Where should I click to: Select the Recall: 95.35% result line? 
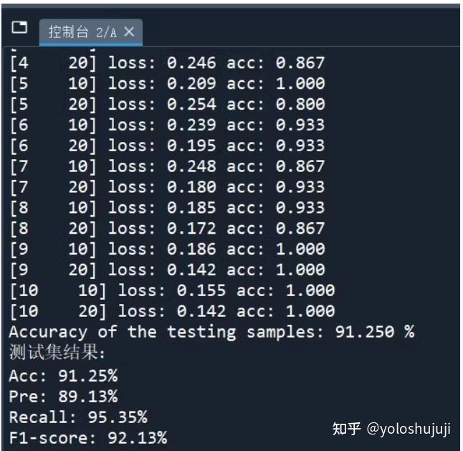click(78, 418)
